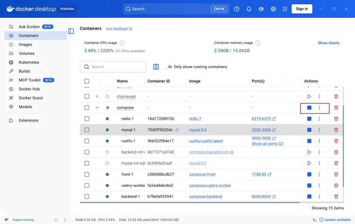Image resolution: width=355 pixels, height=224 pixels.
Task: Click the manage columns icon beside search
Action: pyautogui.click(x=156, y=67)
